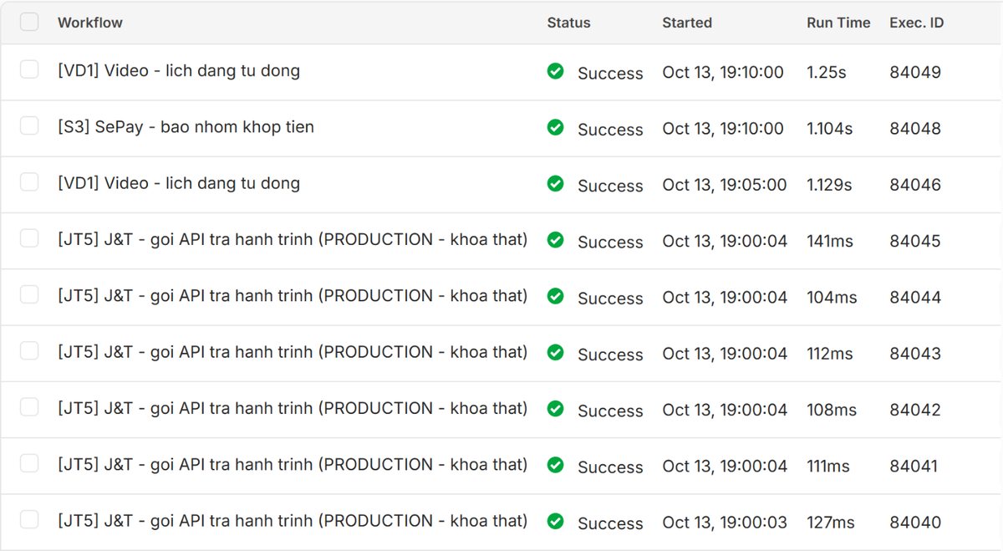Click the success status icon of execution 84048
Screen dimensions: 1003x551
(555, 127)
